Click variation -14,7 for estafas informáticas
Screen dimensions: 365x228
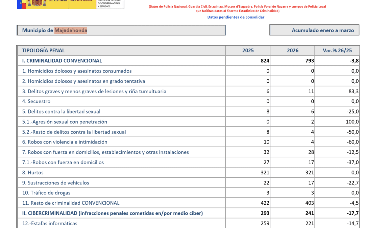tap(353, 224)
